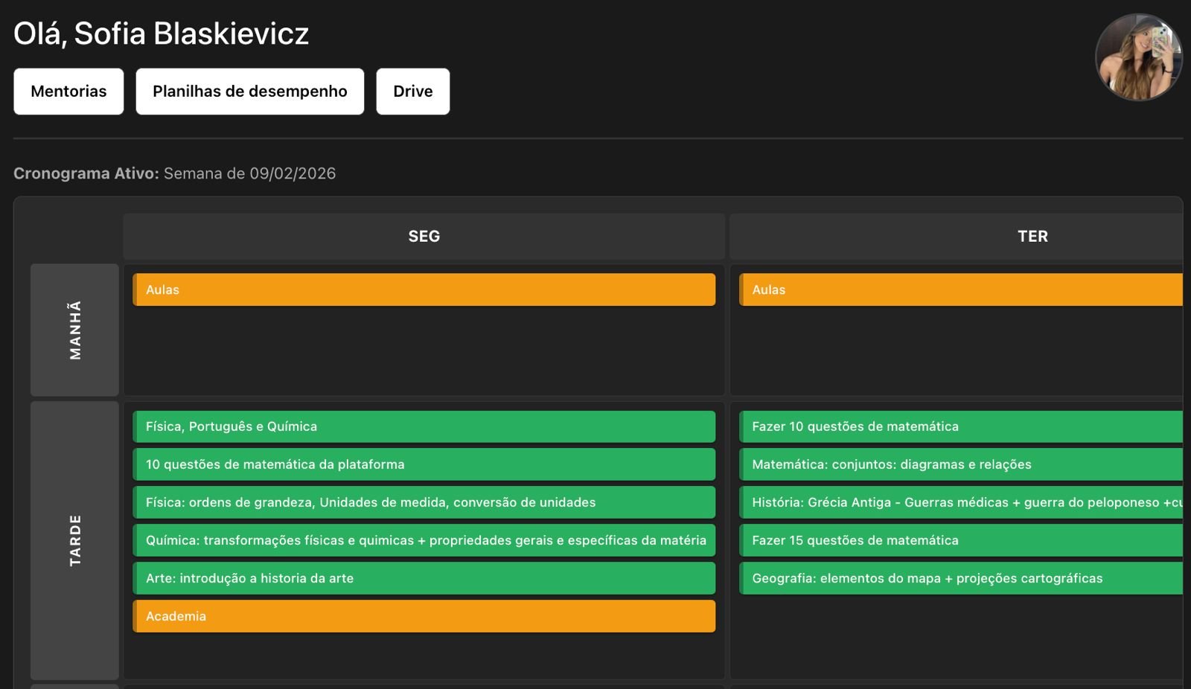This screenshot has height=689, width=1191.
Task: Open História: Grécia Antiga task
Action: coord(960,502)
